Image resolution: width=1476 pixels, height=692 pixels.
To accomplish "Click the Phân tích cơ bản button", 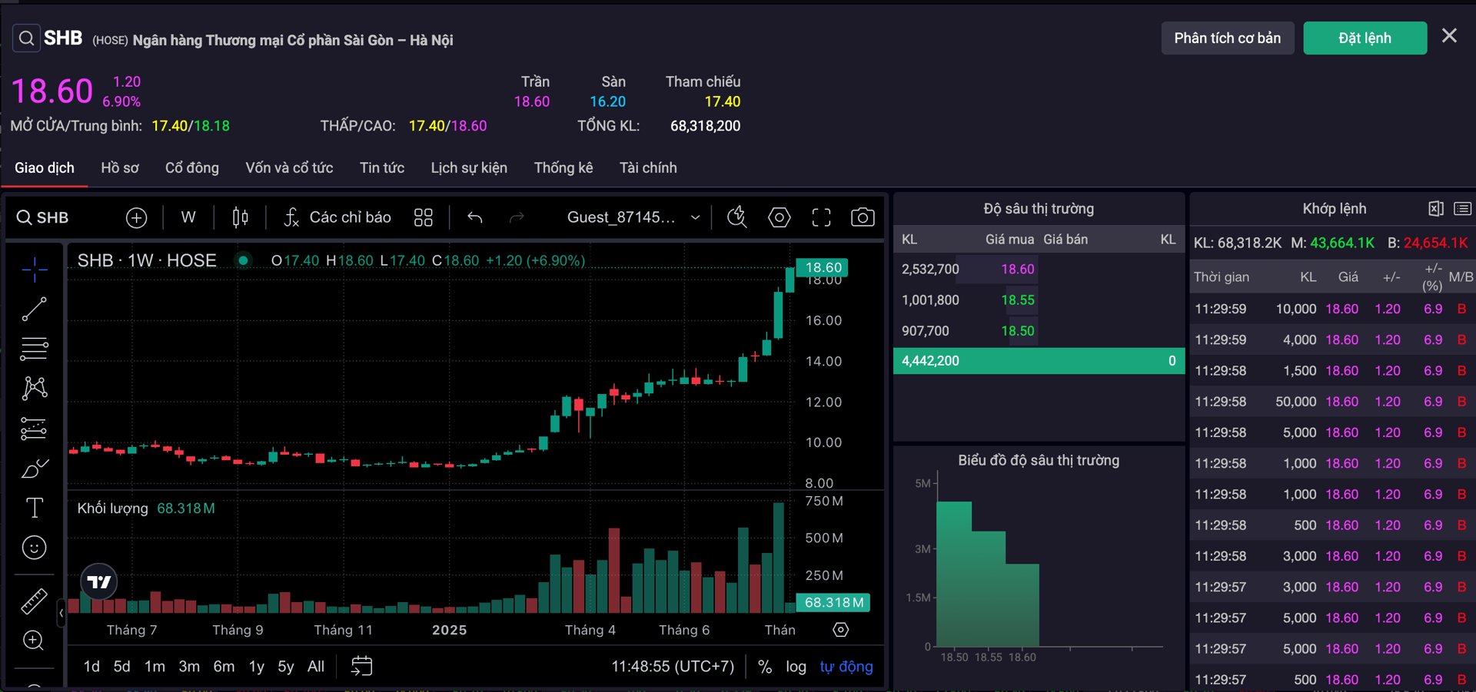I will point(1227,38).
